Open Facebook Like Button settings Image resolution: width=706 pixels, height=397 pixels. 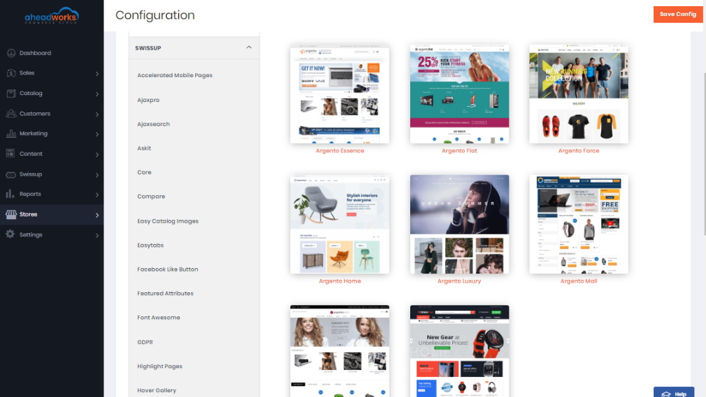tap(168, 269)
